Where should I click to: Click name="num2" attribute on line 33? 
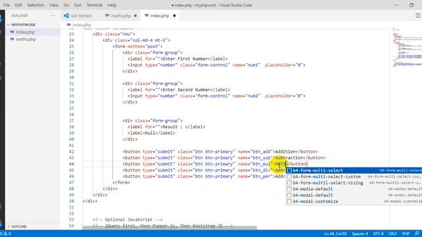[246, 96]
